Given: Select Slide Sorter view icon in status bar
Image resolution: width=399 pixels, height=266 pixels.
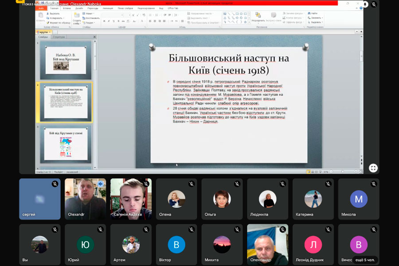Looking at the screenshot, I should click(313, 172).
